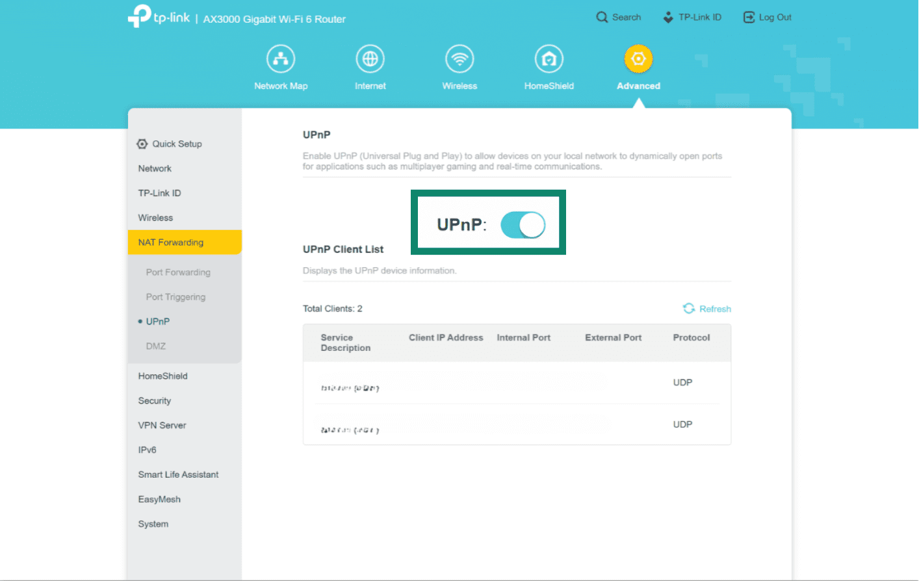
Task: Expand the NAT Forwarding menu
Action: [x=170, y=242]
